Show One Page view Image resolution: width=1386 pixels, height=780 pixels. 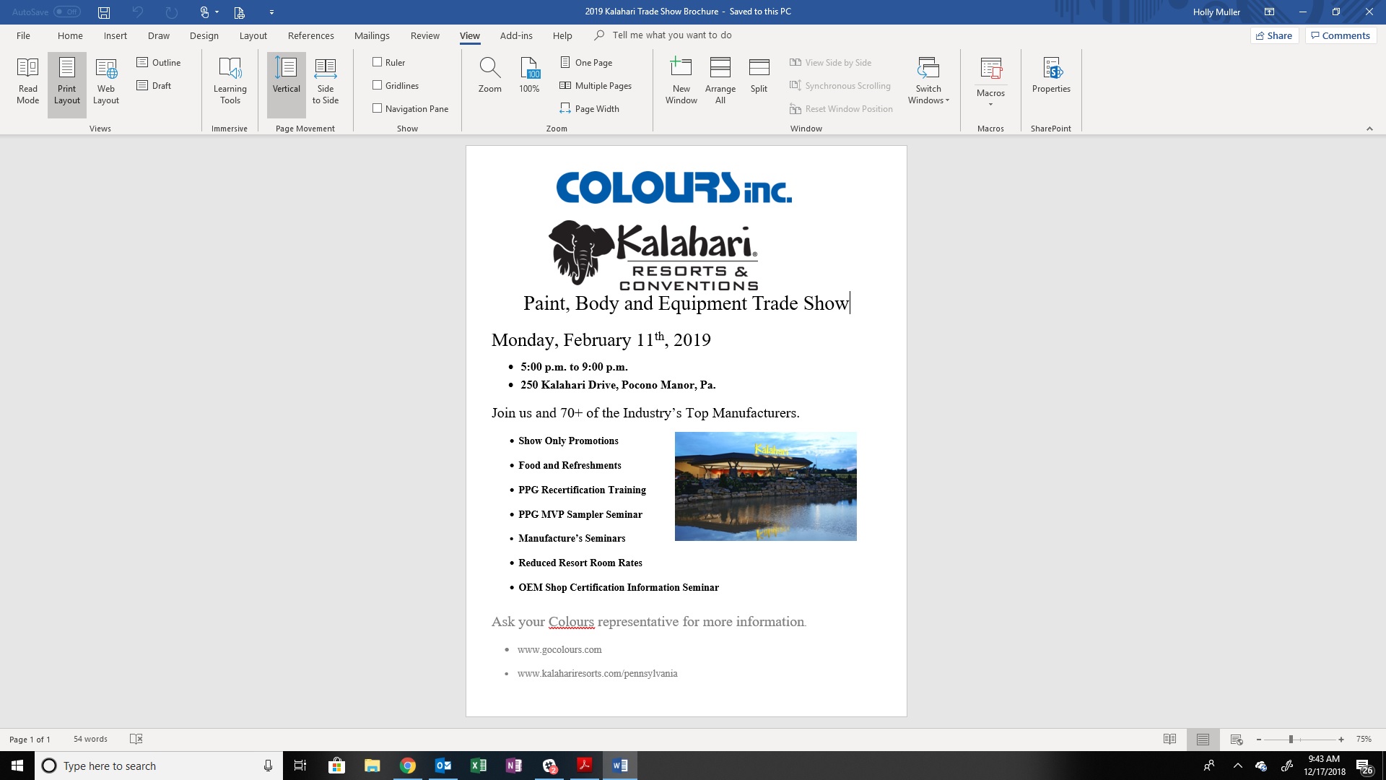pyautogui.click(x=586, y=63)
